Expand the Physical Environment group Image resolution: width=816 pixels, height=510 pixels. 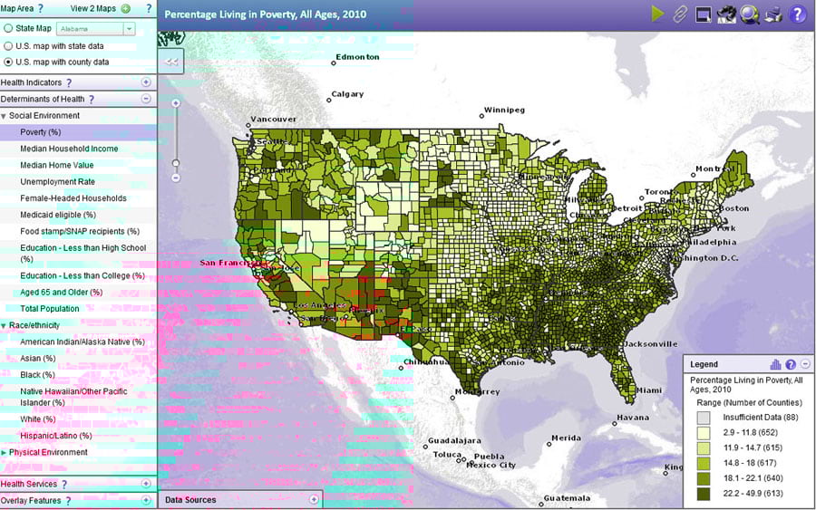tap(4, 452)
